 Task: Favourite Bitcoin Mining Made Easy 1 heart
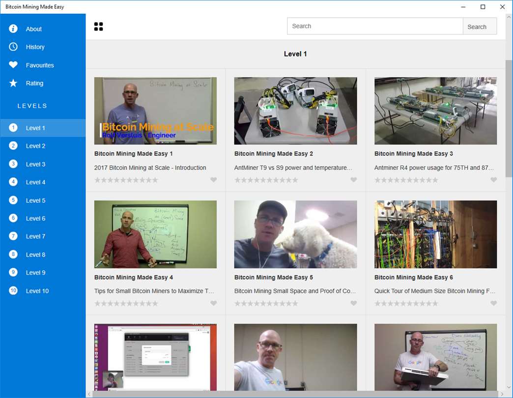pyautogui.click(x=213, y=179)
